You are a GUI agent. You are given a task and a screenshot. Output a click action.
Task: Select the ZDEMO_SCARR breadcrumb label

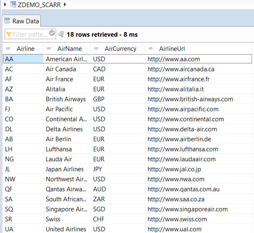pos(39,5)
